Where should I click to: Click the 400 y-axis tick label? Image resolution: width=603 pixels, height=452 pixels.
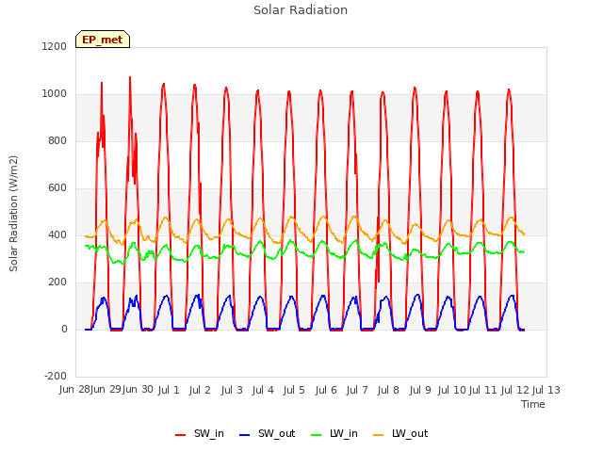57,234
